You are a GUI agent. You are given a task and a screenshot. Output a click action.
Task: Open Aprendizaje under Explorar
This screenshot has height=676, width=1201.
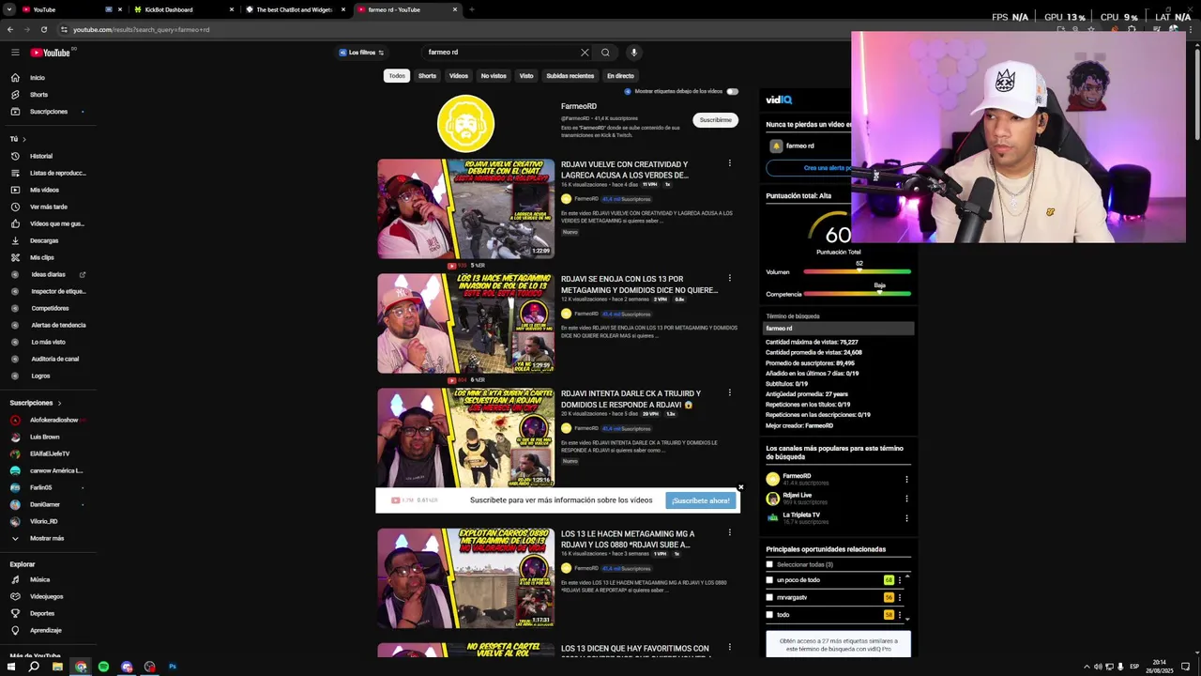tap(45, 630)
